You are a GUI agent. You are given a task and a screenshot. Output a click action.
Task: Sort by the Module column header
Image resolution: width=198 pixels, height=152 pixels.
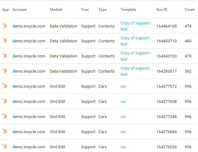[56, 10]
